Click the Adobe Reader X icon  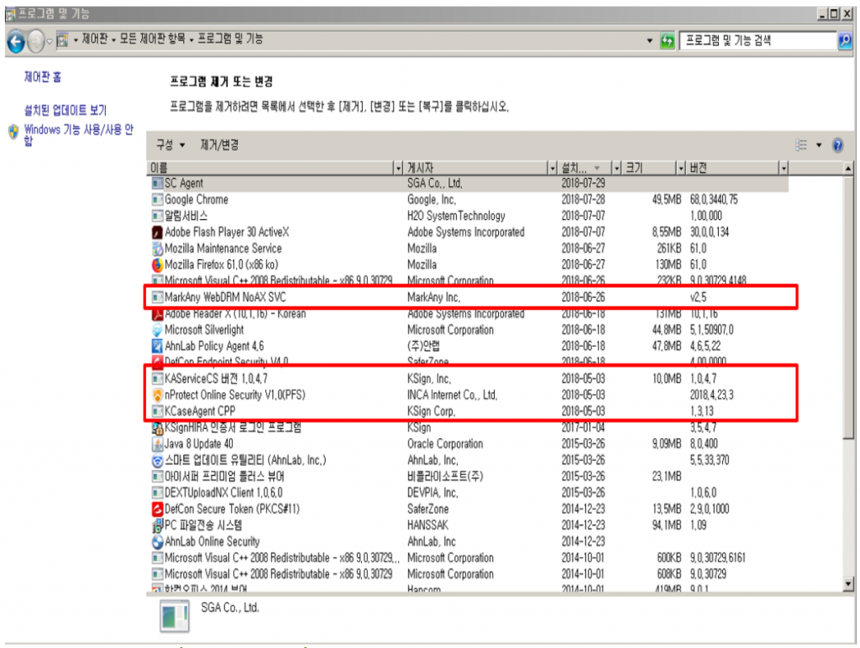pyautogui.click(x=157, y=315)
